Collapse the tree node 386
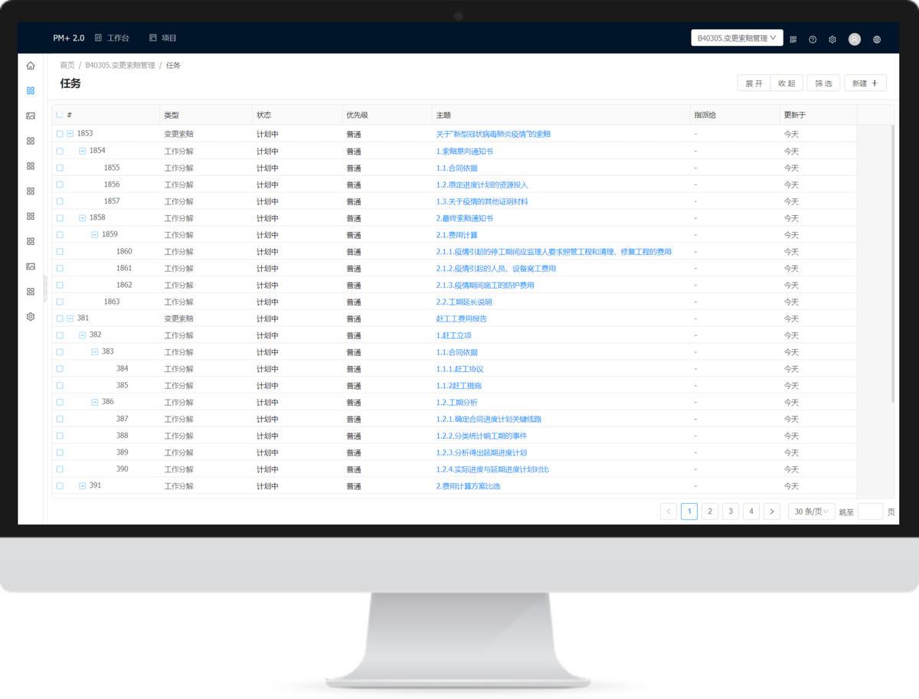The width and height of the screenshot is (919, 699). point(95,402)
